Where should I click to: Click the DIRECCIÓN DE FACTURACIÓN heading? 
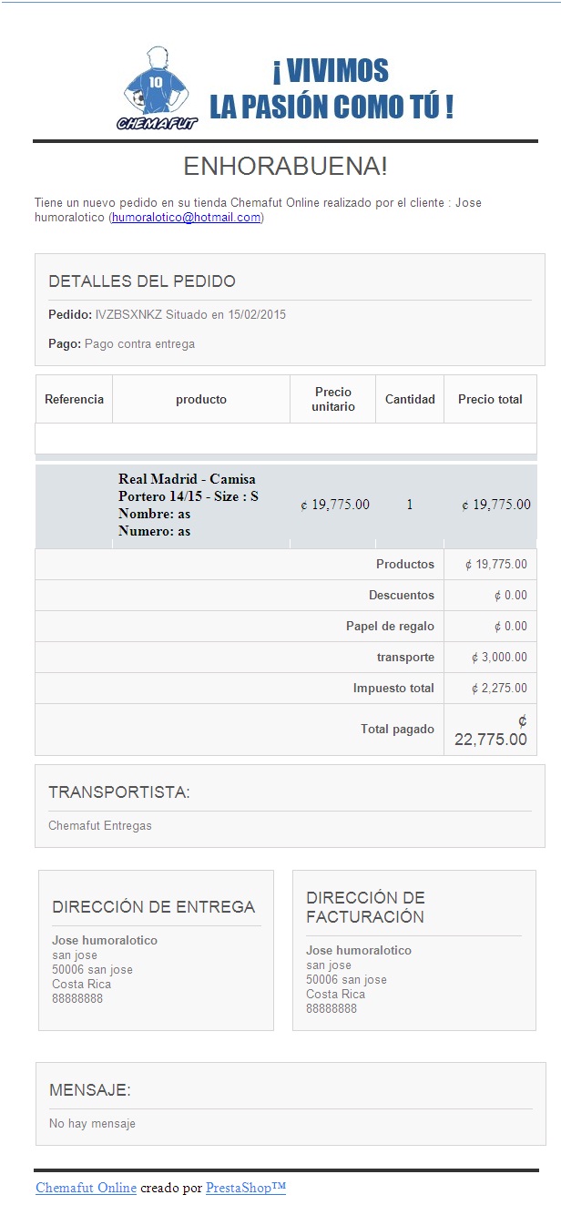(365, 907)
